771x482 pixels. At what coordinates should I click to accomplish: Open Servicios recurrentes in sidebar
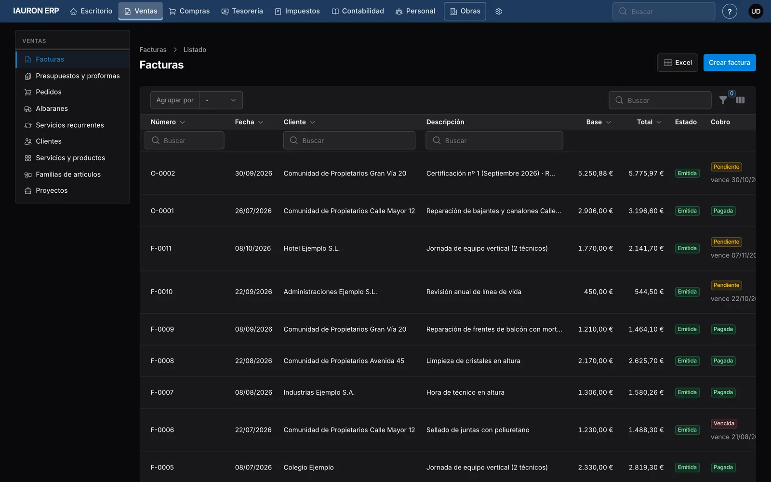73,125
